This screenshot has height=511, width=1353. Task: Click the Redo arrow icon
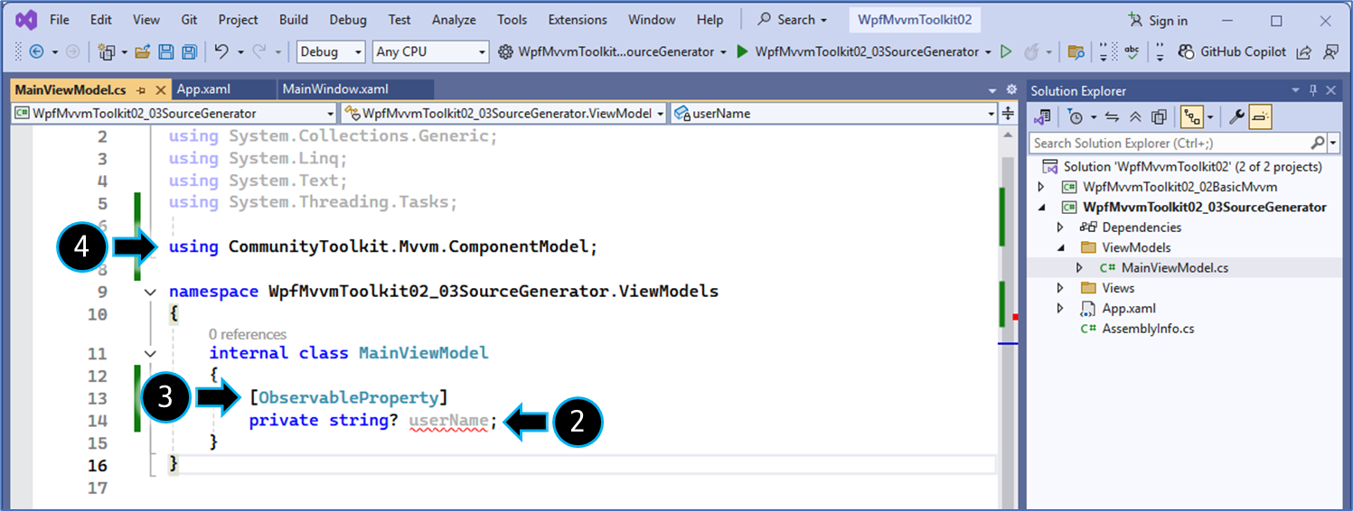259,52
